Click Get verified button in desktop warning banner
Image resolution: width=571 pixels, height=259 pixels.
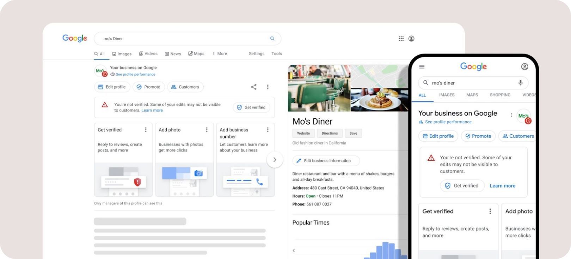251,107
